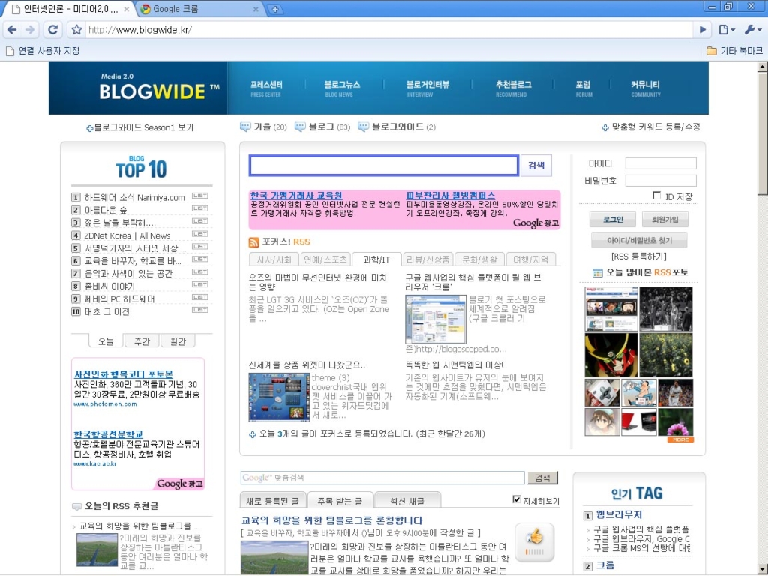
Task: Click the 검색 button next to main search
Action: click(536, 166)
